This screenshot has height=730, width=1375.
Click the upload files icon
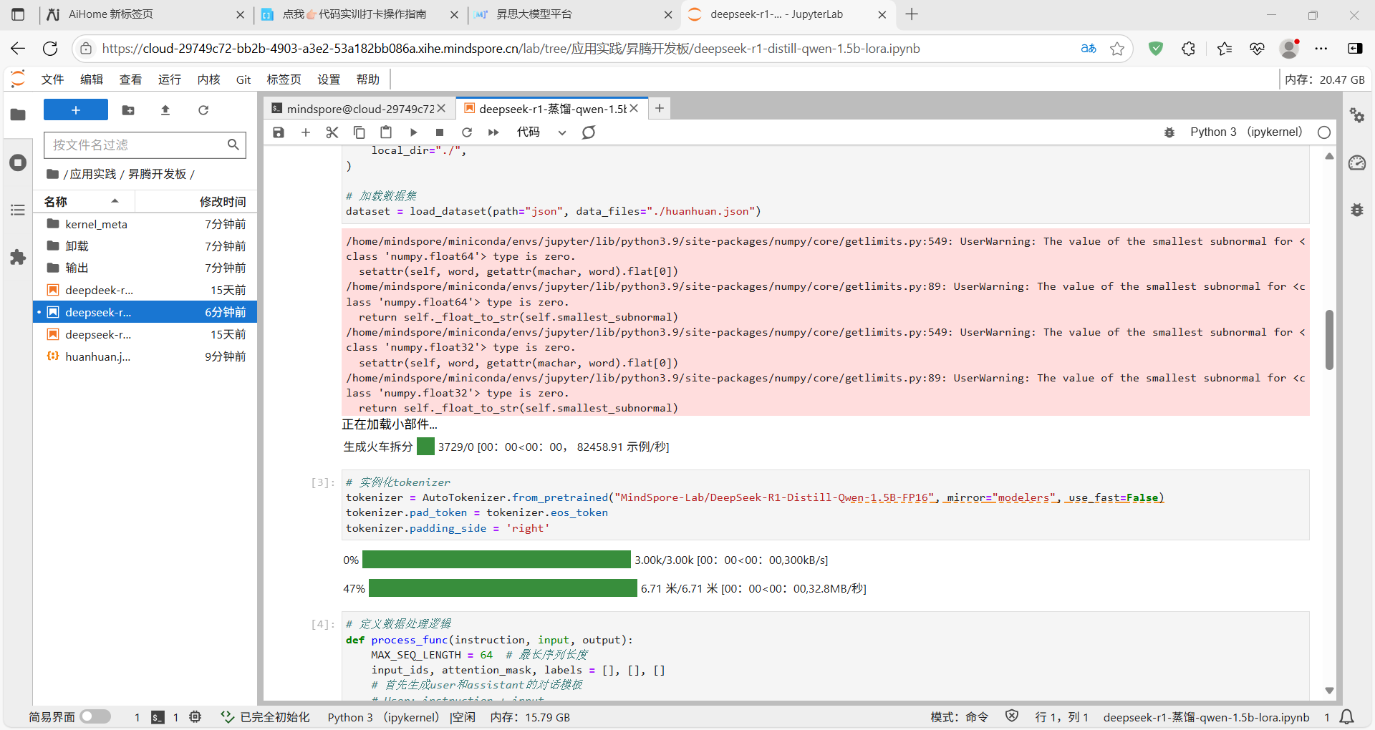click(x=165, y=110)
